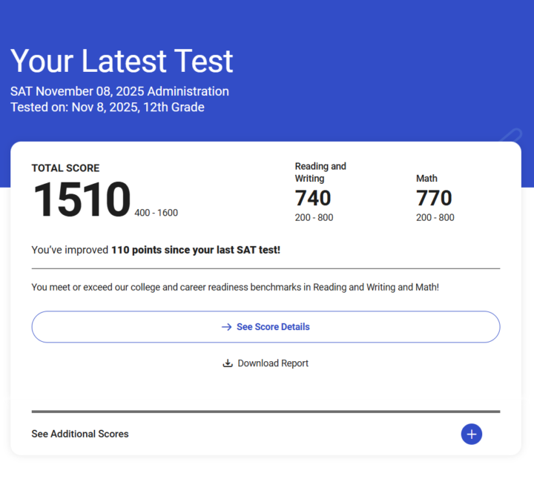Click the college and career readiness benchmarks message

coord(235,287)
